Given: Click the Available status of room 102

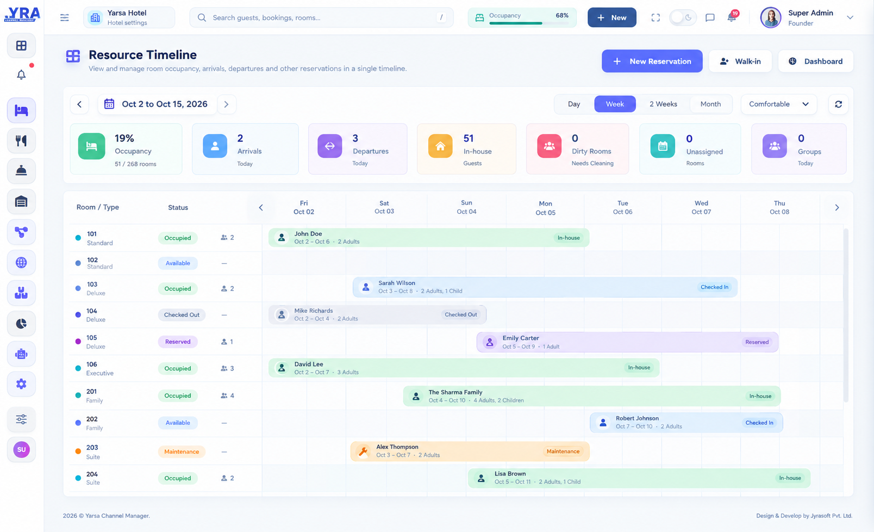Looking at the screenshot, I should pyautogui.click(x=178, y=263).
